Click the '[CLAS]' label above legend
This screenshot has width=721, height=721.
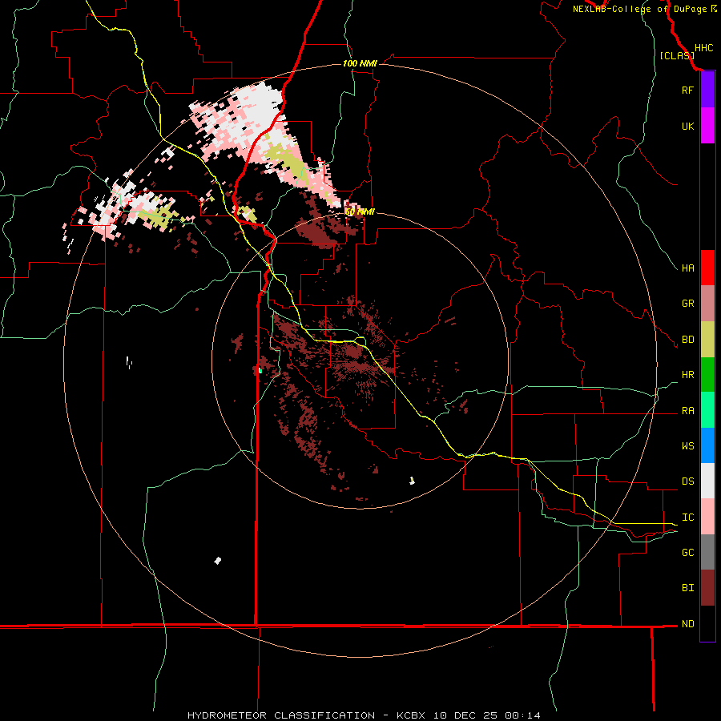[x=677, y=56]
